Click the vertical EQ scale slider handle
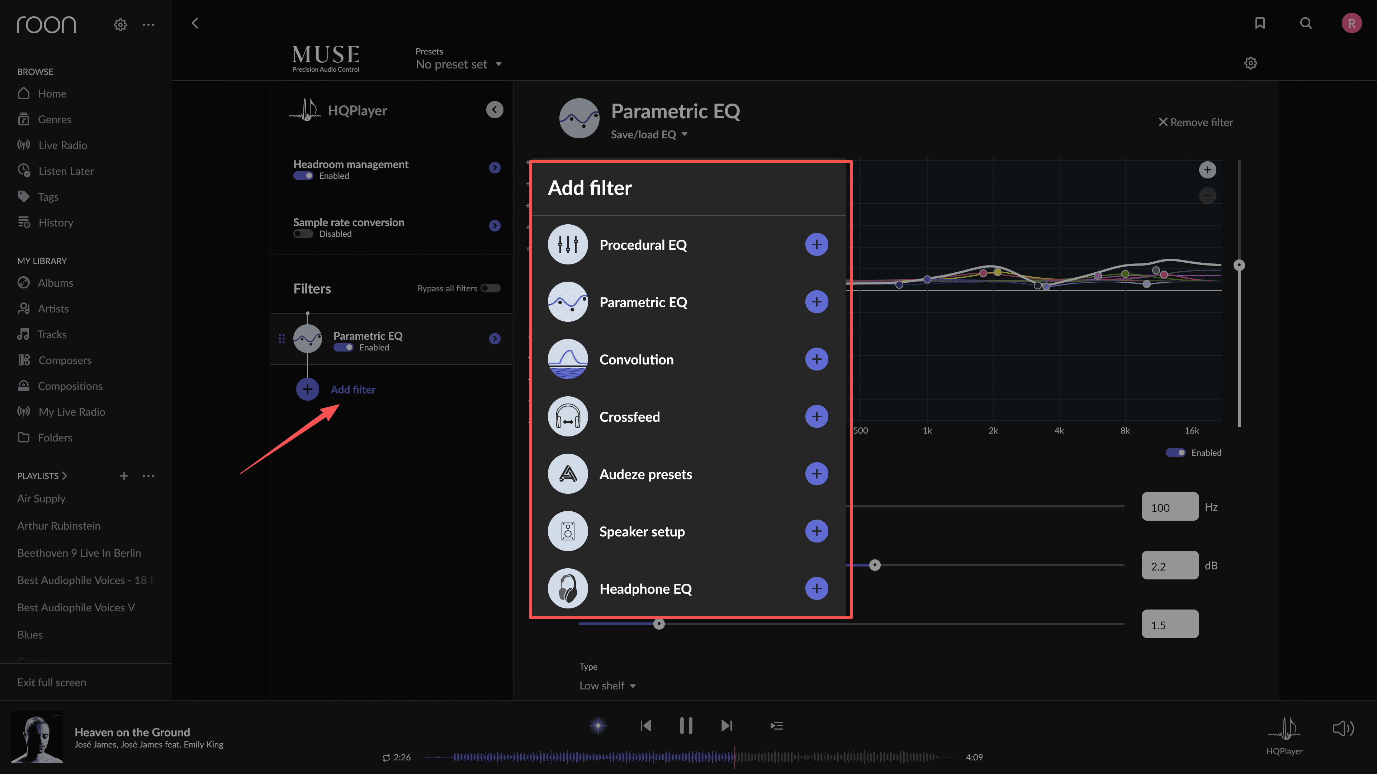Viewport: 1377px width, 774px height. pyautogui.click(x=1239, y=266)
